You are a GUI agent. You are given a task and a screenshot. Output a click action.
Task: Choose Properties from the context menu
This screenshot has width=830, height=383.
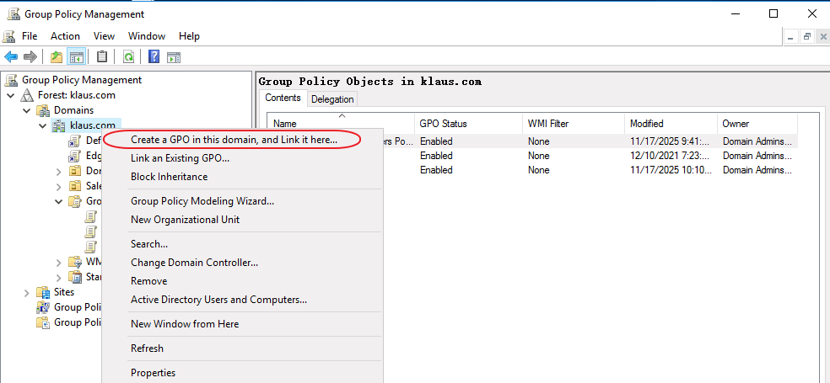[153, 373]
